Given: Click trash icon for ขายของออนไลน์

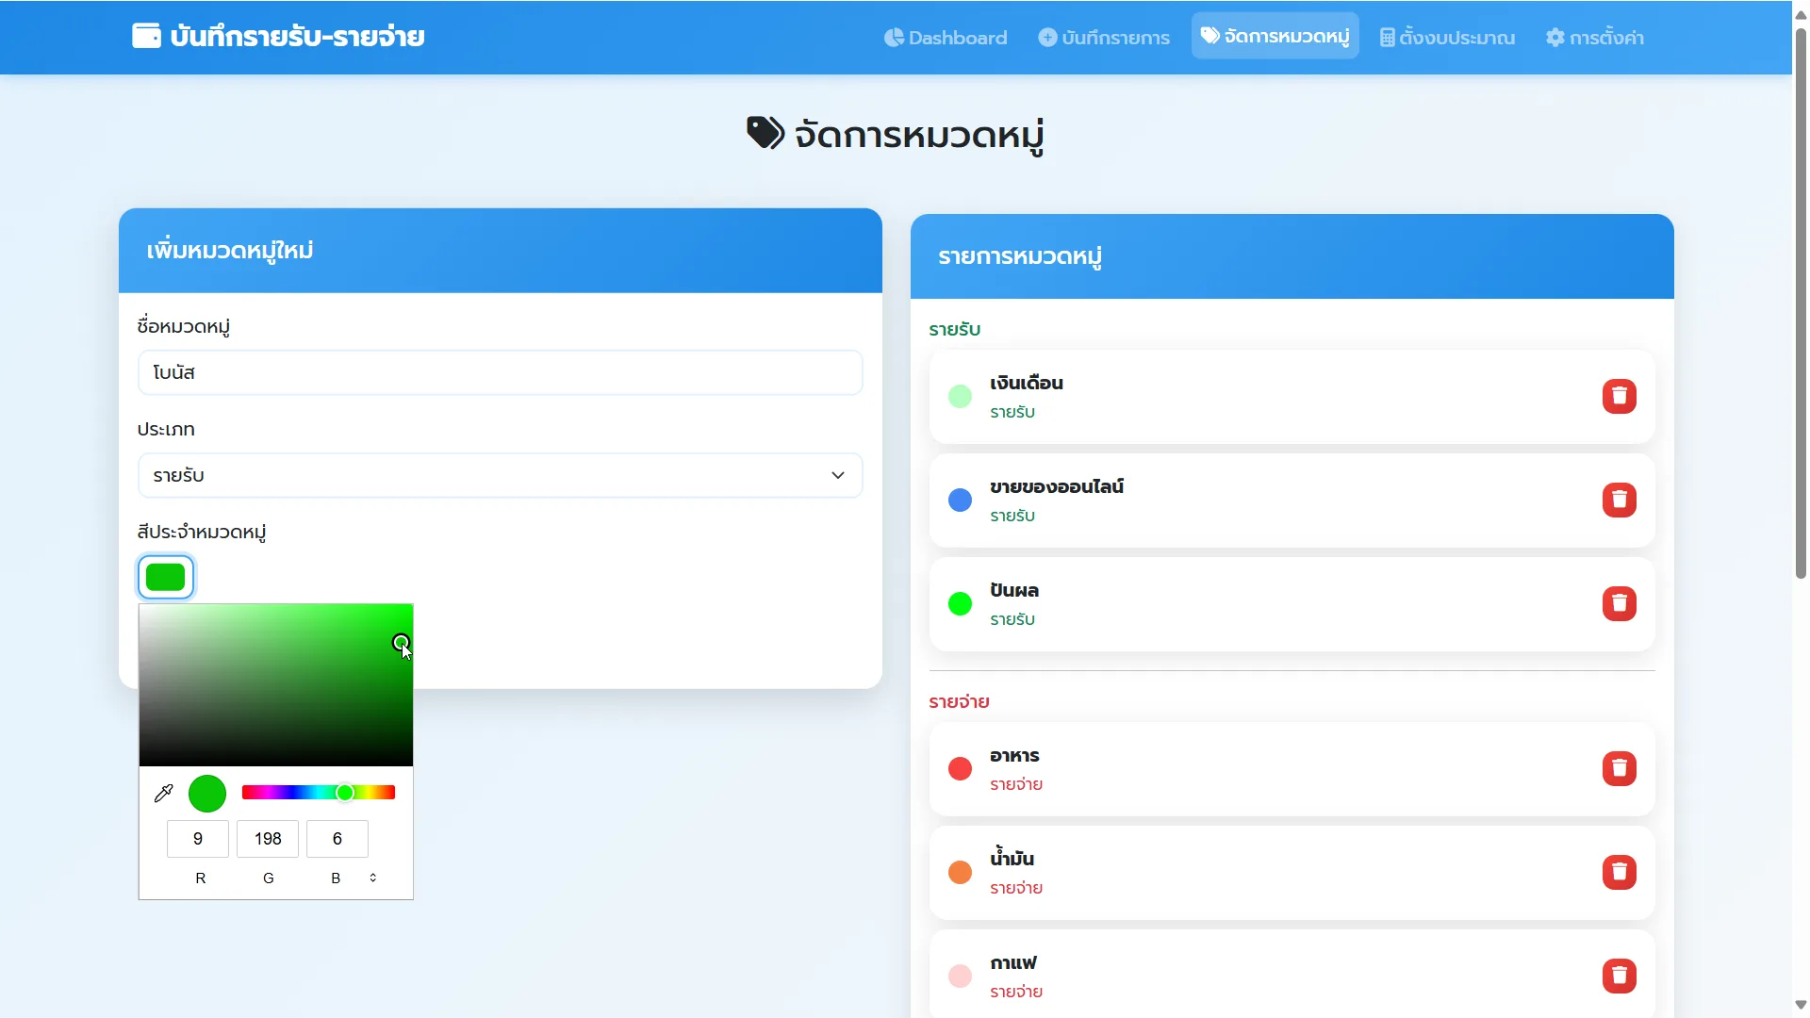Looking at the screenshot, I should 1619,501.
